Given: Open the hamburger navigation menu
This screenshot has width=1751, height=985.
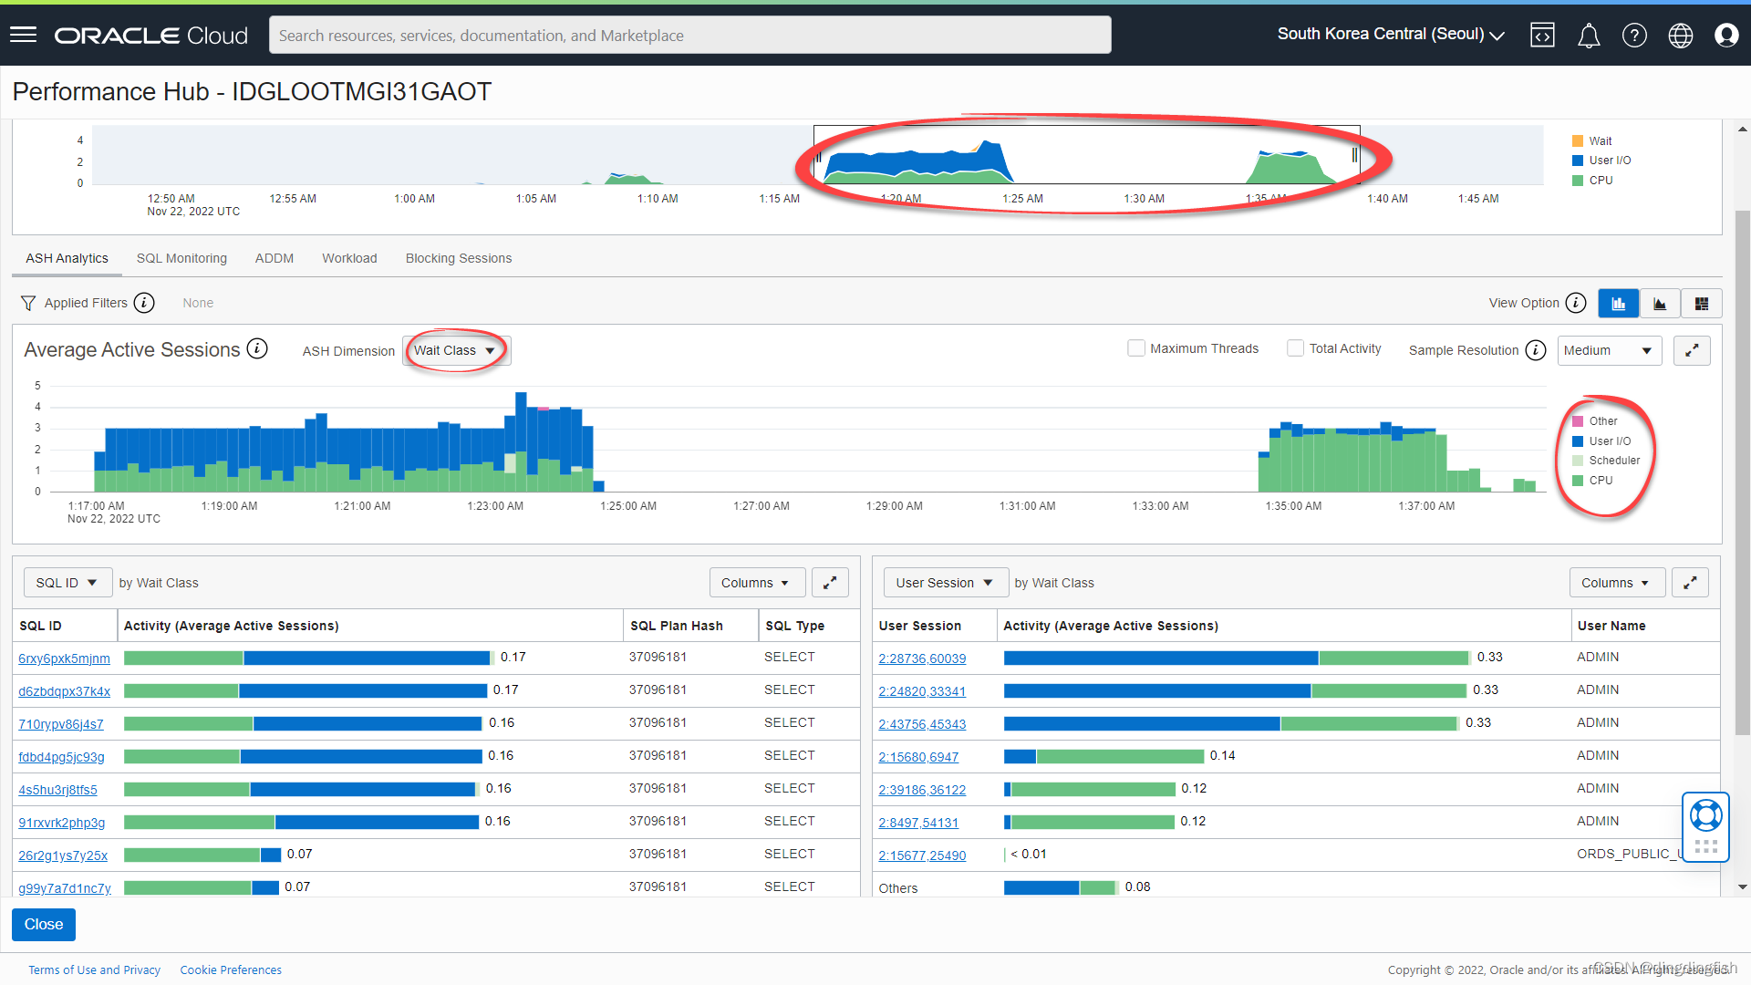Looking at the screenshot, I should (x=23, y=35).
